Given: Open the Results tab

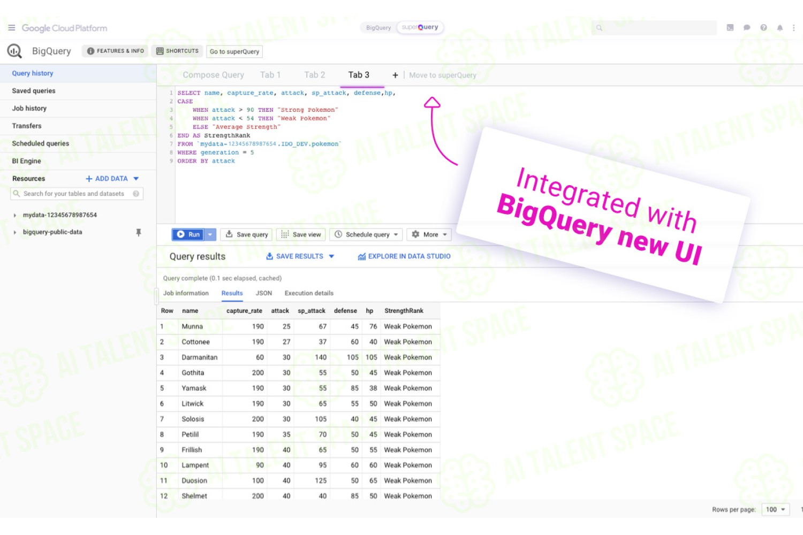Looking at the screenshot, I should pos(232,293).
